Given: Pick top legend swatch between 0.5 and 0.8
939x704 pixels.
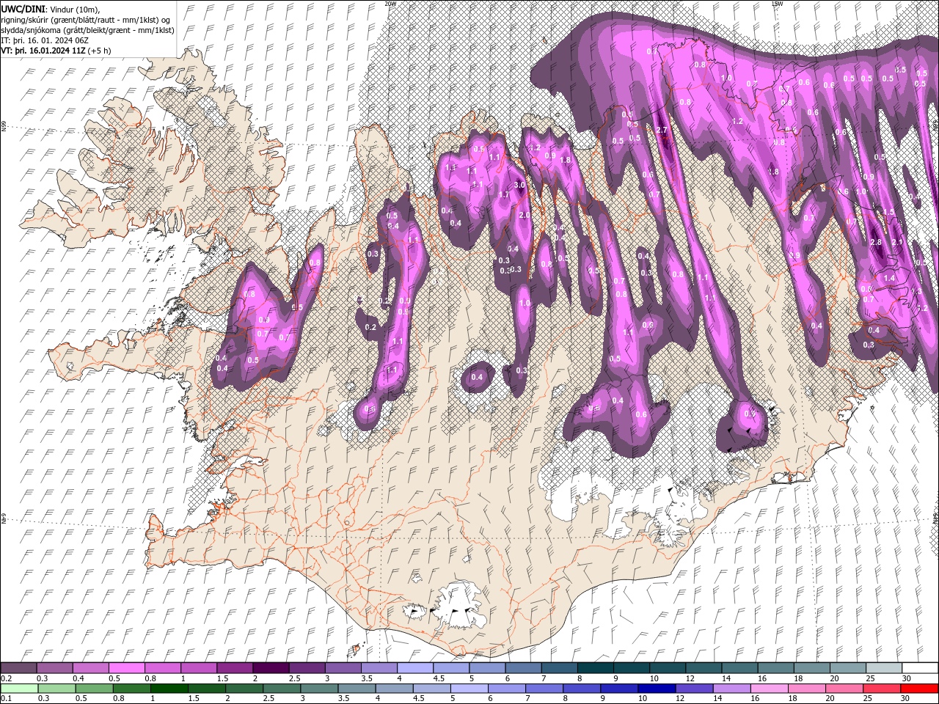Looking at the screenshot, I should click(x=126, y=668).
